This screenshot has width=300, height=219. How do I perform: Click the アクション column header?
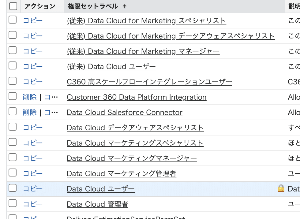[40, 6]
